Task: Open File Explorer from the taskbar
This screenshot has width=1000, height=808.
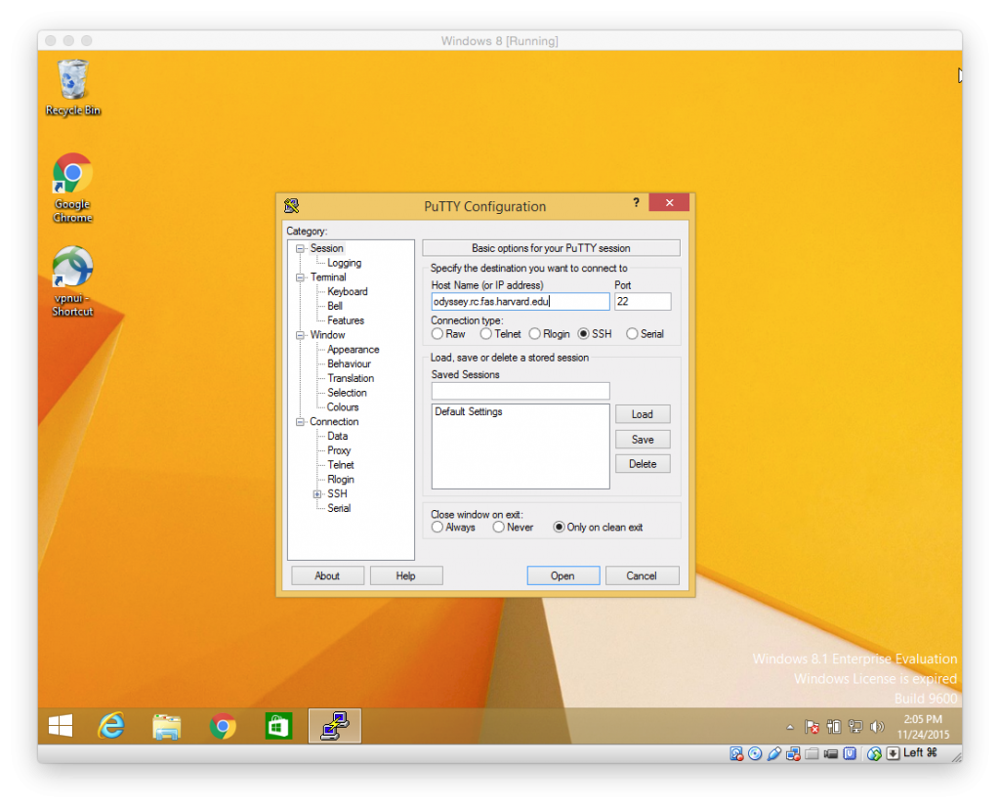Action: 166,726
